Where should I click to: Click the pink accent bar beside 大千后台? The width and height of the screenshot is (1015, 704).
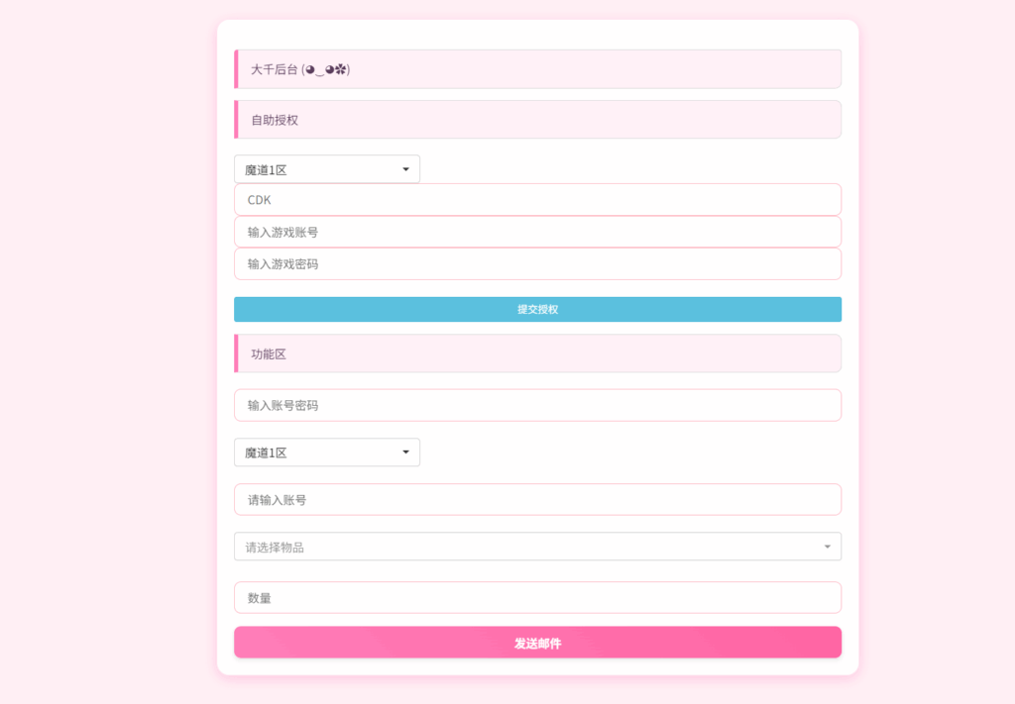236,68
